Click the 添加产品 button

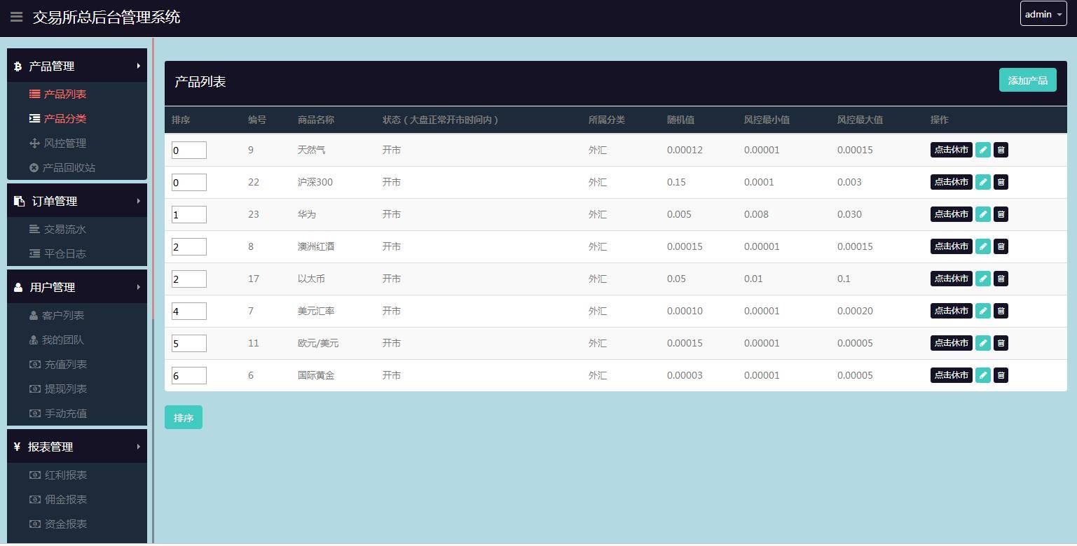(1027, 80)
